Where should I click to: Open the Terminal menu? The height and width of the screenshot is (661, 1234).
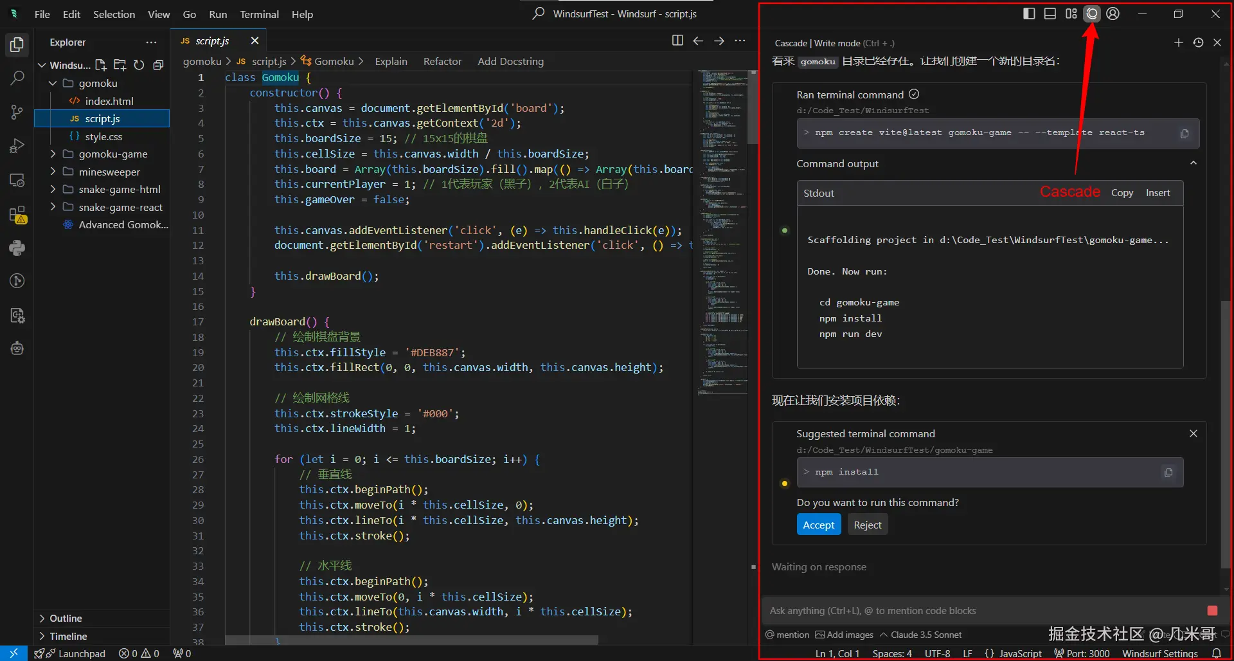tap(259, 14)
